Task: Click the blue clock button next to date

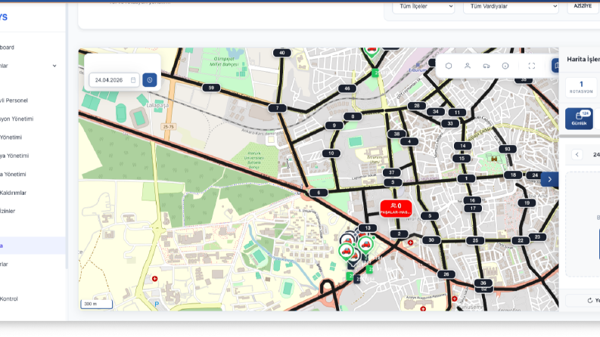Action: click(x=150, y=80)
